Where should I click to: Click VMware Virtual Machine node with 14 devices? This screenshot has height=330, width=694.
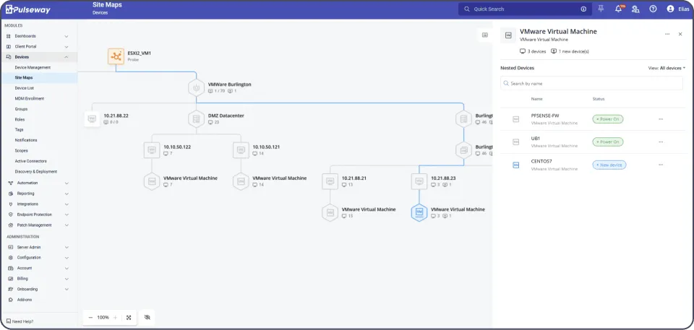pos(241,181)
